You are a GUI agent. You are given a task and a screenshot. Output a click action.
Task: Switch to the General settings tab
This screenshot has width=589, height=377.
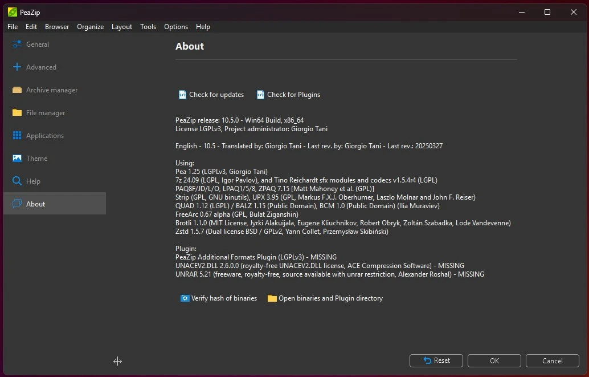tap(55, 44)
